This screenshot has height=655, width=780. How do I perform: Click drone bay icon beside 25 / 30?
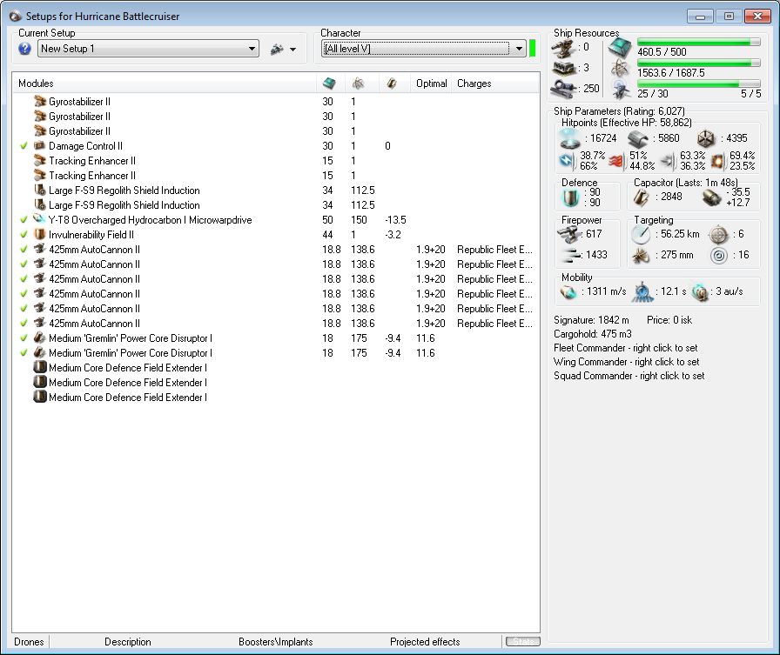pos(621,90)
